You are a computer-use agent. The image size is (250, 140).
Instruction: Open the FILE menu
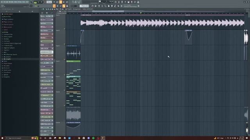2,2
